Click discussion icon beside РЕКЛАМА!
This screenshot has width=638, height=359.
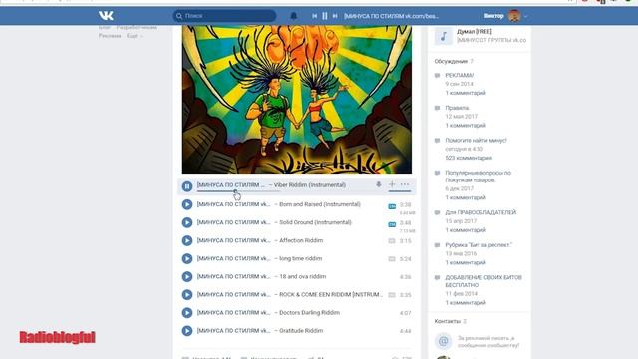(437, 76)
